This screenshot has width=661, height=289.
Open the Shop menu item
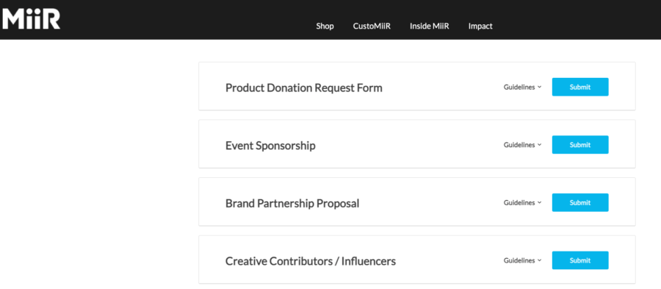325,26
